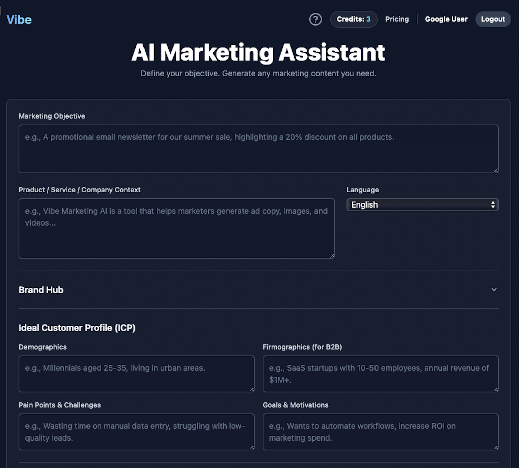
Task: Click the Firmographics field resize handle
Action: pyautogui.click(x=496, y=389)
